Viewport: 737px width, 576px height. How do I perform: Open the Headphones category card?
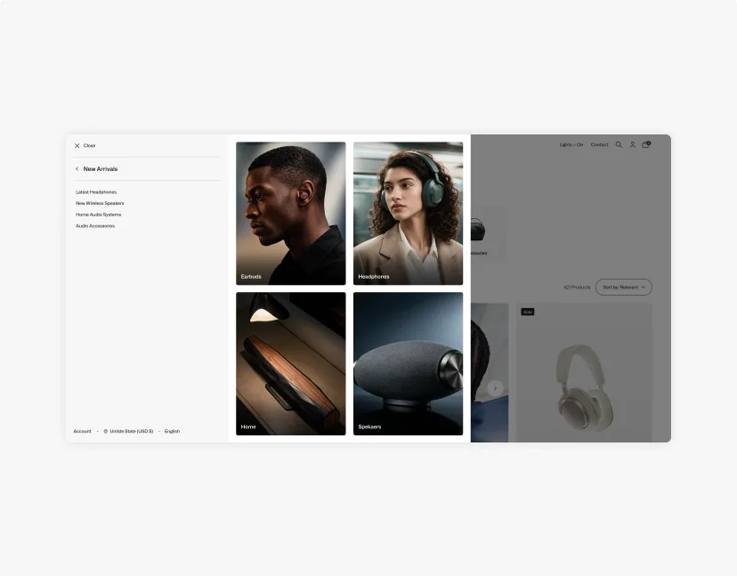408,214
